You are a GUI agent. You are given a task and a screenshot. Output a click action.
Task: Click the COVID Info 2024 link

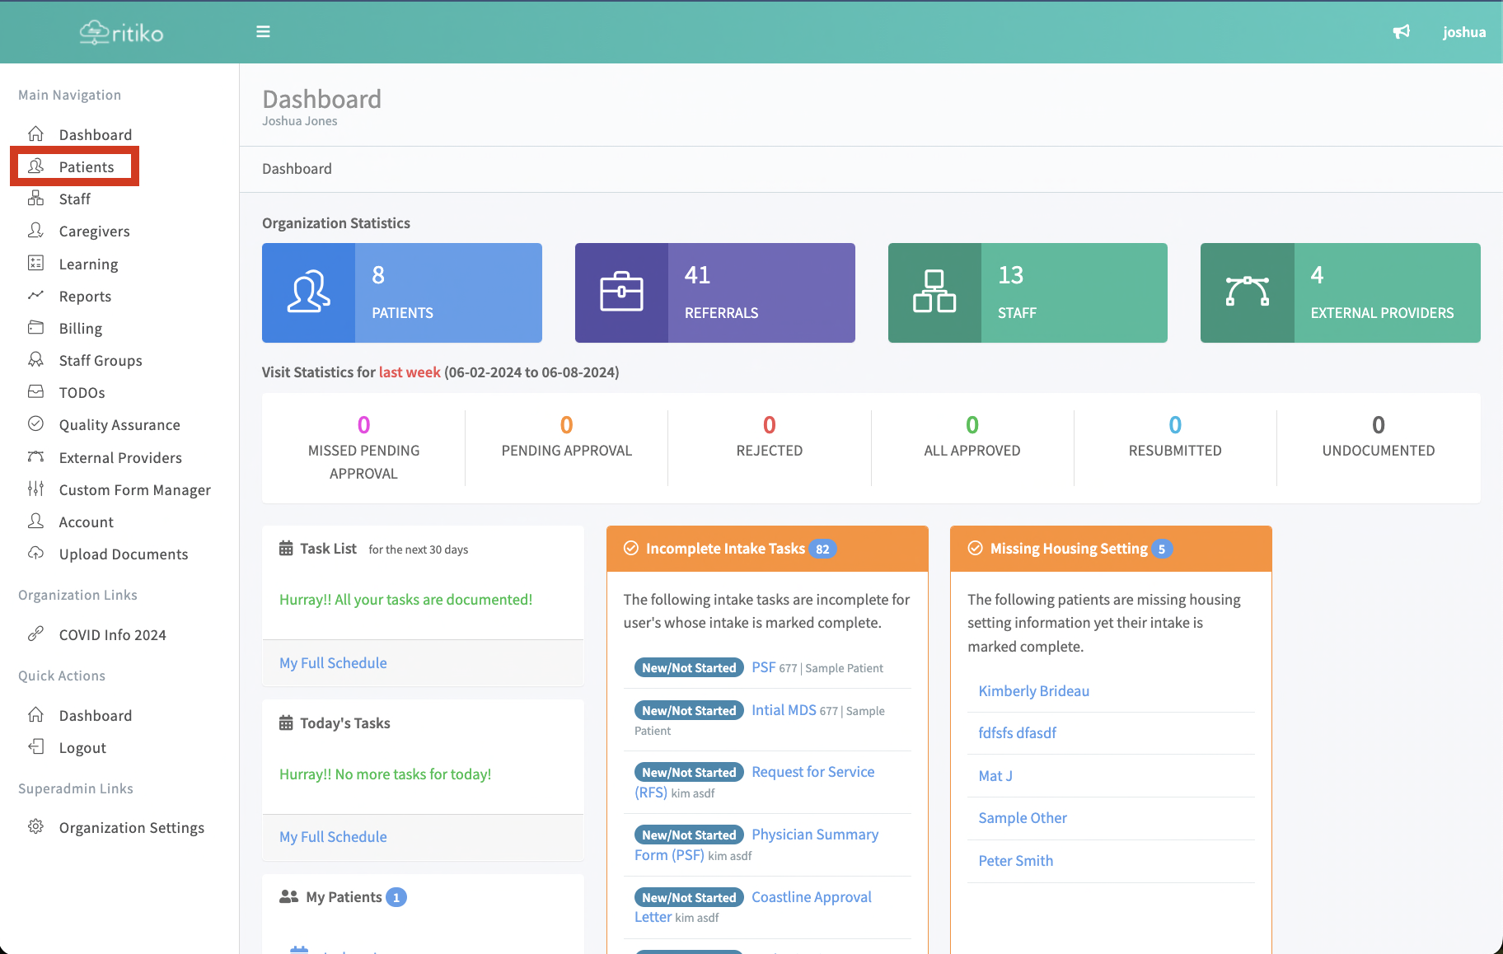[x=112, y=635]
